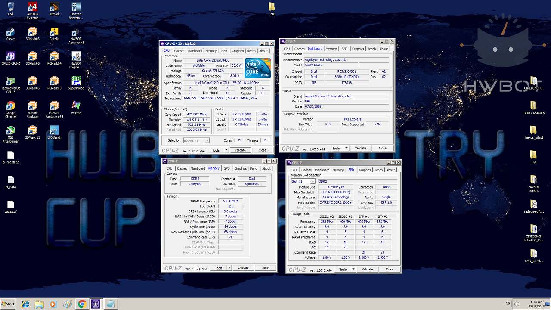Open HWBOT Unigine desktop icon

coord(76,60)
